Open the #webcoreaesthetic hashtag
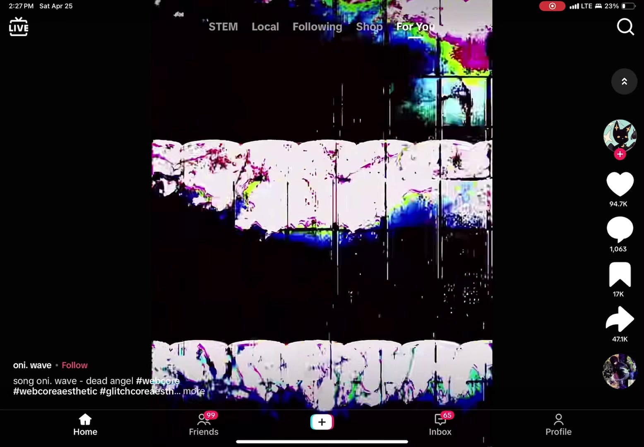 (x=55, y=391)
